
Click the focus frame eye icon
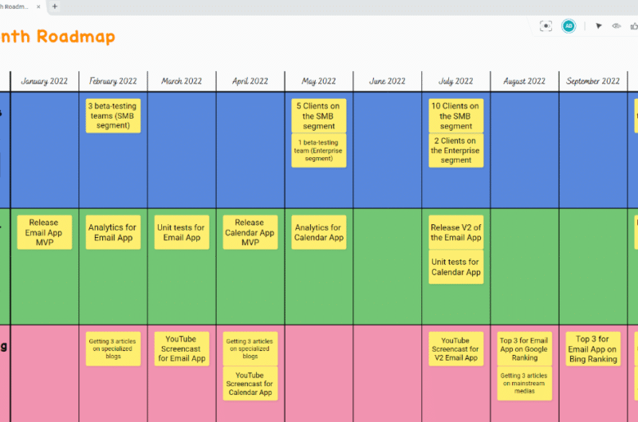click(546, 26)
